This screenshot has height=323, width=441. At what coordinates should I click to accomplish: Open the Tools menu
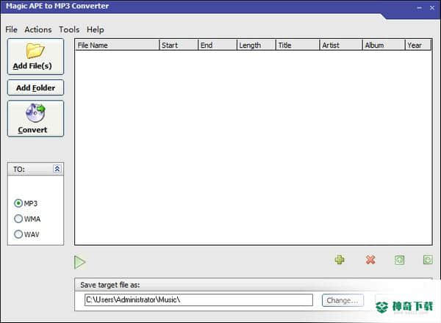[69, 29]
